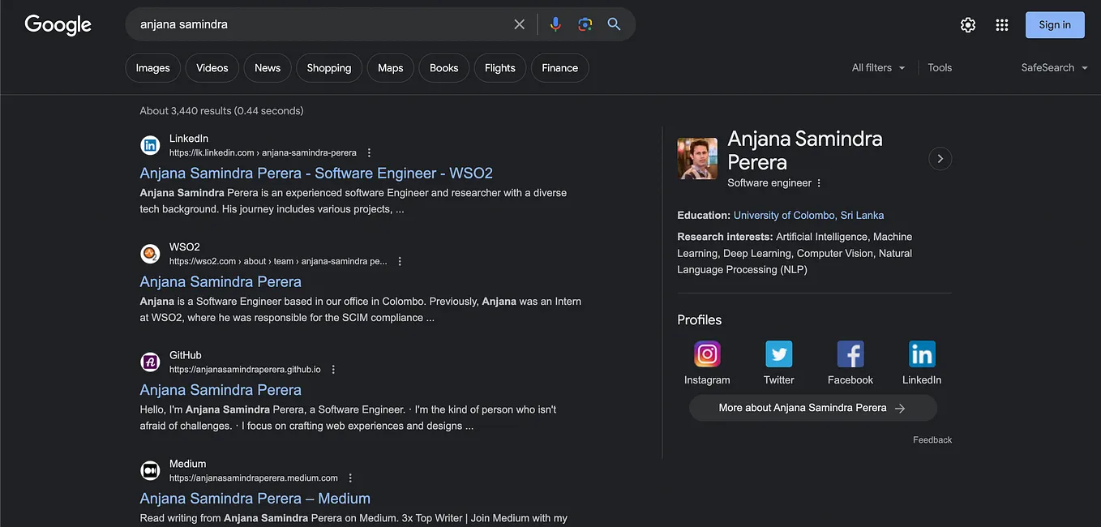Click wso2.com about team URL text
Viewport: 1101px width, 527px height.
(x=278, y=262)
